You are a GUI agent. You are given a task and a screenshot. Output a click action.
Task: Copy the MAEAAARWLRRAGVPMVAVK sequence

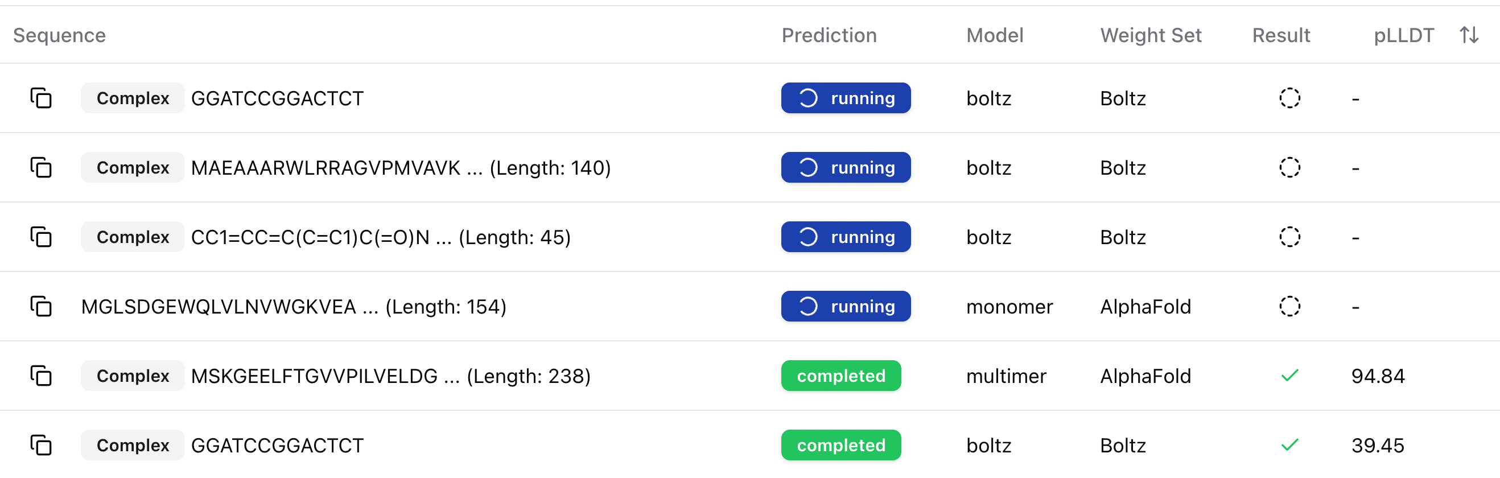tap(41, 168)
